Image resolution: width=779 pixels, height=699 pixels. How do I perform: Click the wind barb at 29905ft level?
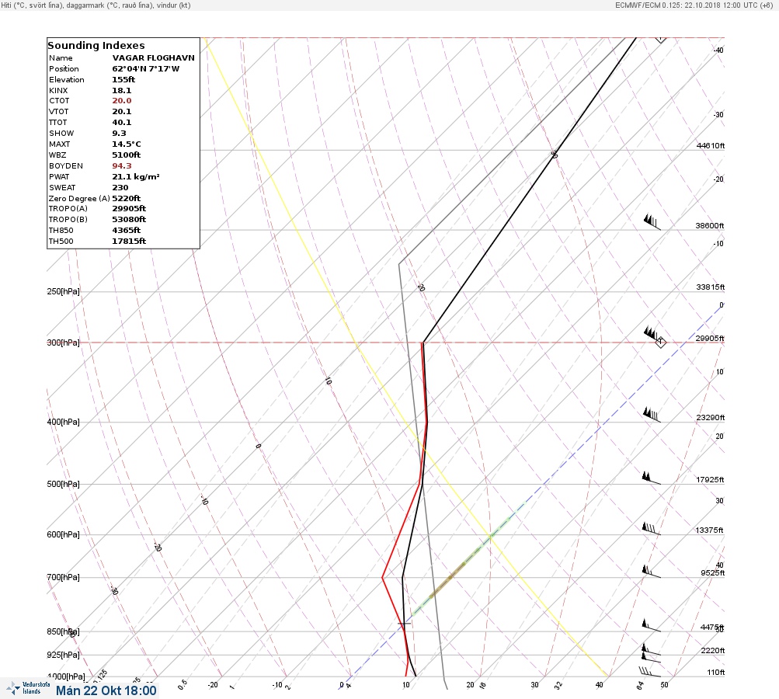[x=653, y=334]
